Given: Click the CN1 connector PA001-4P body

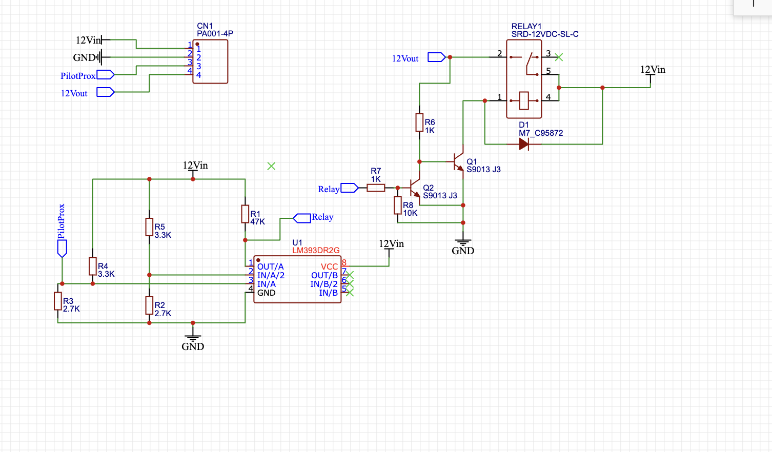Looking at the screenshot, I should pos(210,61).
